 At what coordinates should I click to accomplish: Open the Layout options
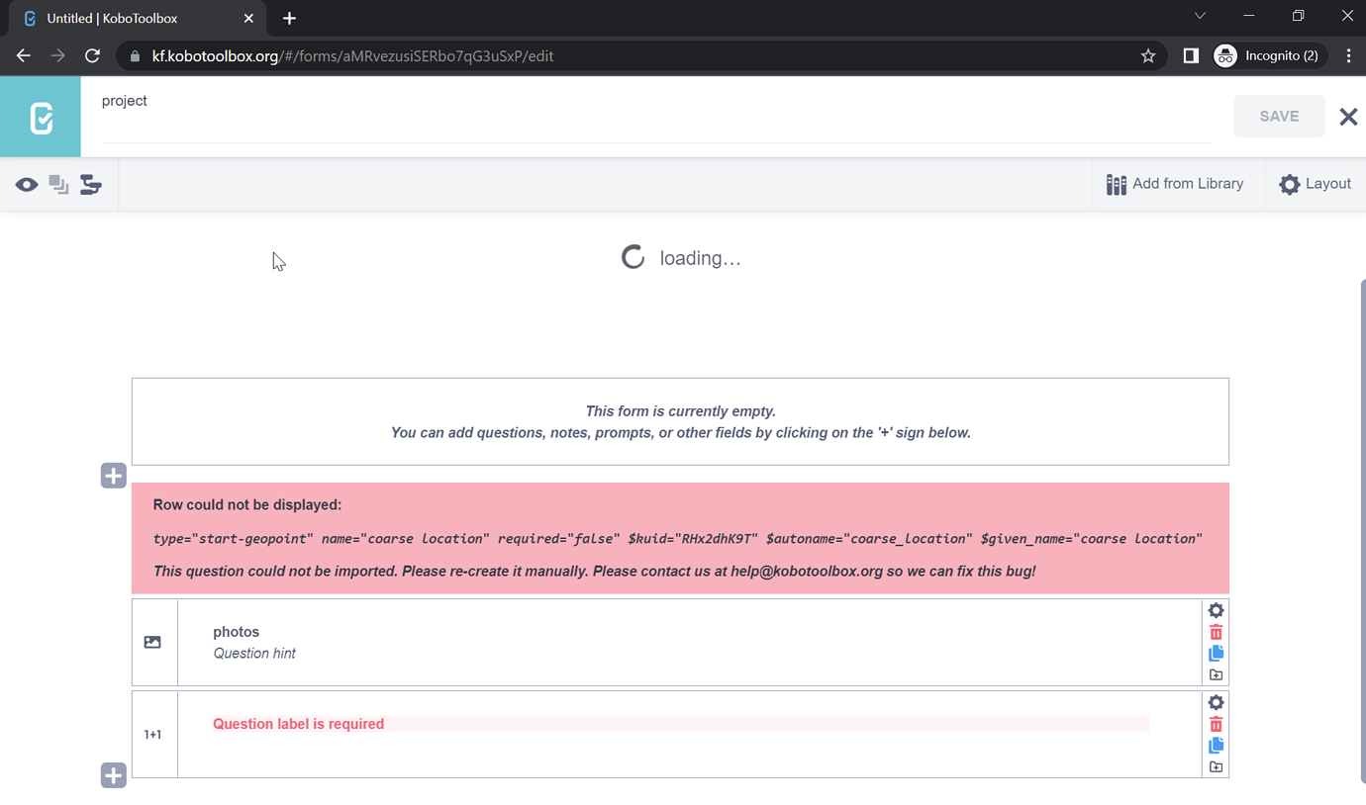tap(1315, 184)
